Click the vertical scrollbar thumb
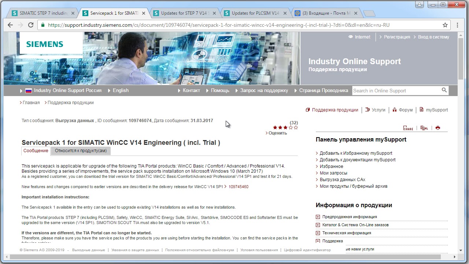Screen dimensions: 469x264 (461, 58)
